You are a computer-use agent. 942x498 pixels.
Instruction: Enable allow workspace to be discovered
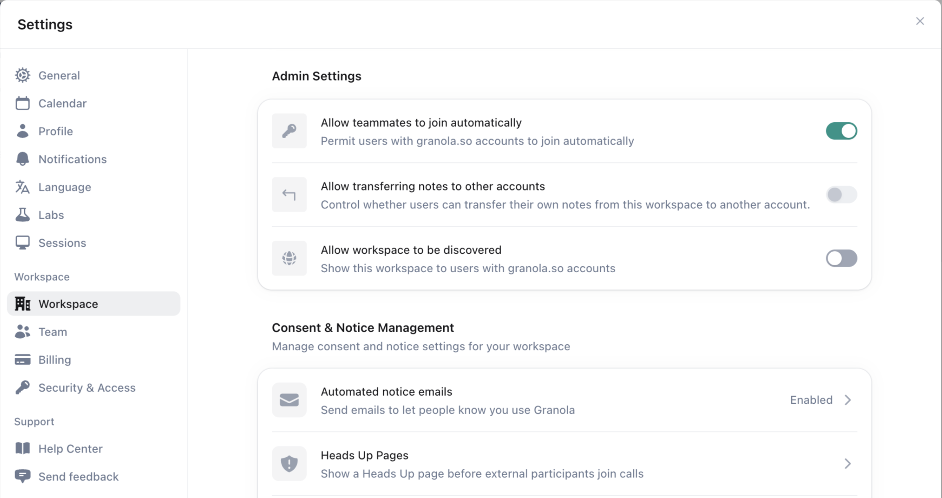[841, 258]
